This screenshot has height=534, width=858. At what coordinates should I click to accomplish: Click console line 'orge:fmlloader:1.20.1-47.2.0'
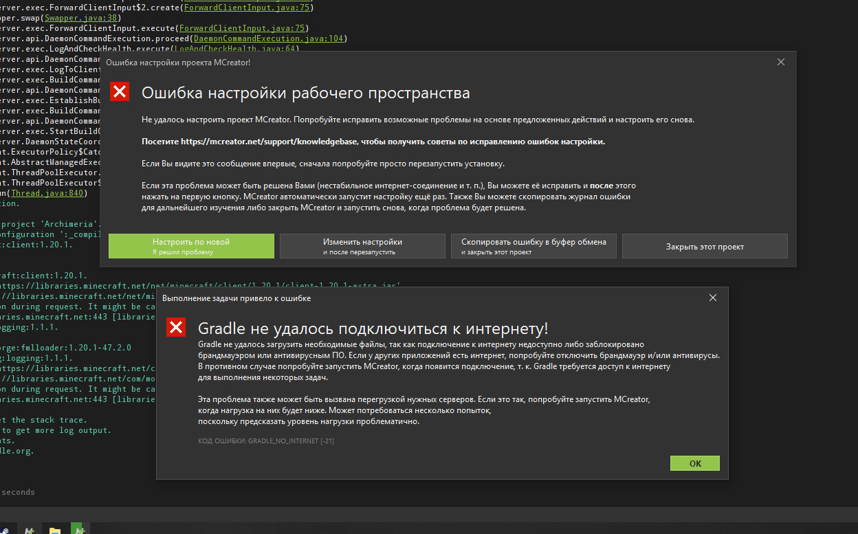[65, 348]
